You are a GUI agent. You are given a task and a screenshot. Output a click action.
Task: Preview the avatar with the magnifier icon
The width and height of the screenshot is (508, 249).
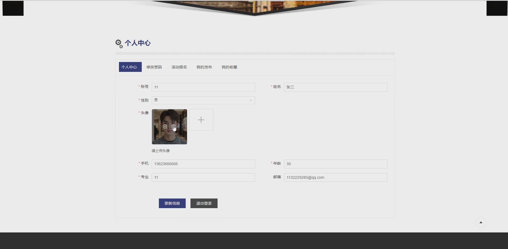165,127
